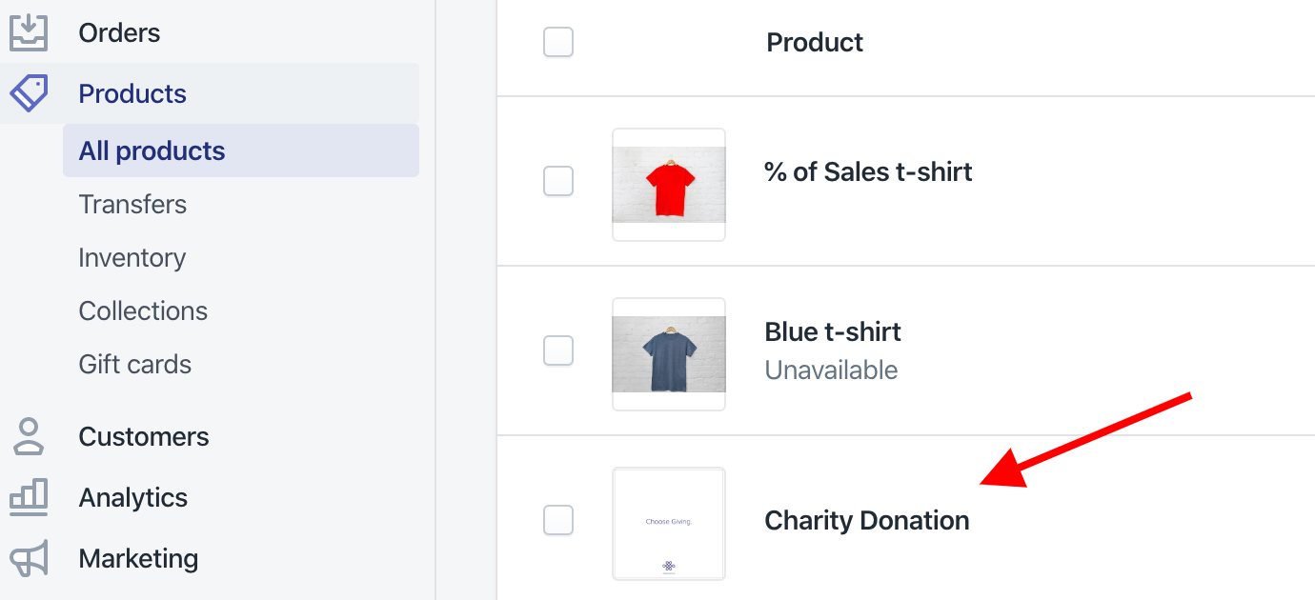Click the red t-shirt thumbnail
This screenshot has height=600, width=1315.
coord(669,185)
